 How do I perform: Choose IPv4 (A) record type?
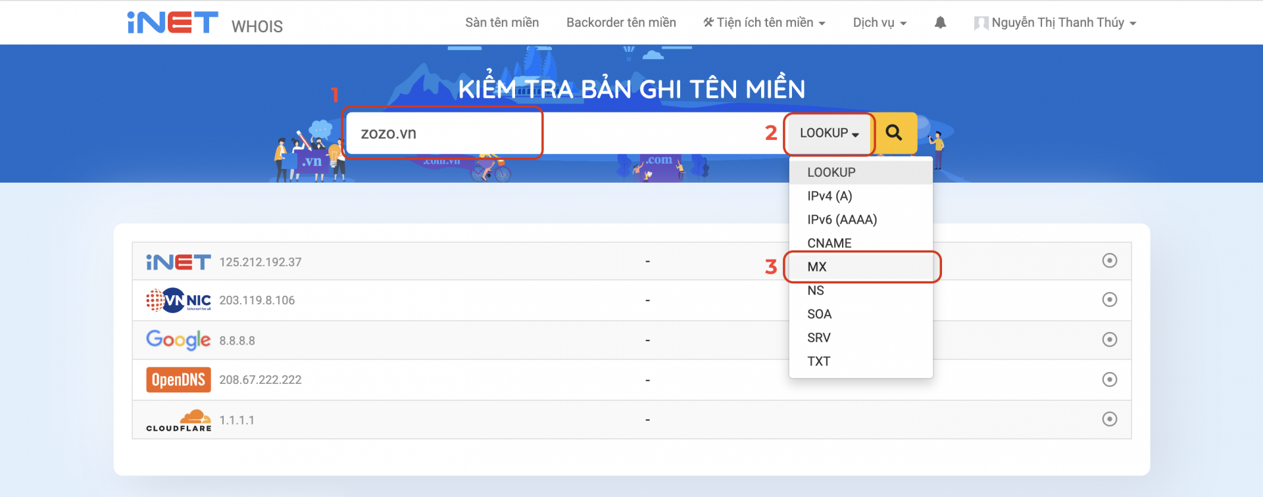[860, 196]
